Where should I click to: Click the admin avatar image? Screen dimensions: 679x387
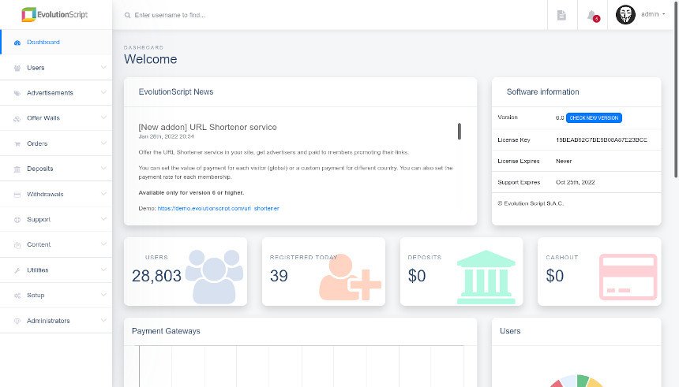point(625,15)
